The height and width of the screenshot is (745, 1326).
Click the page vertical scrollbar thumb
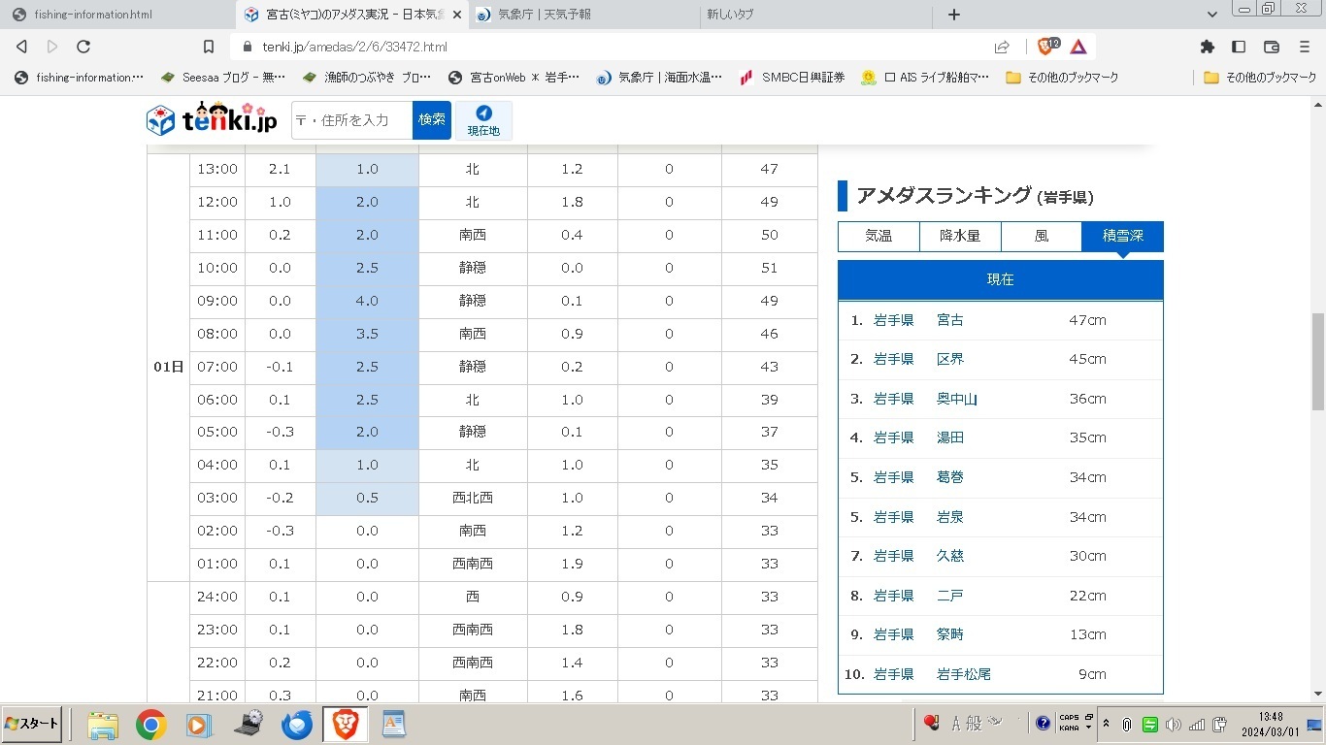(1318, 361)
